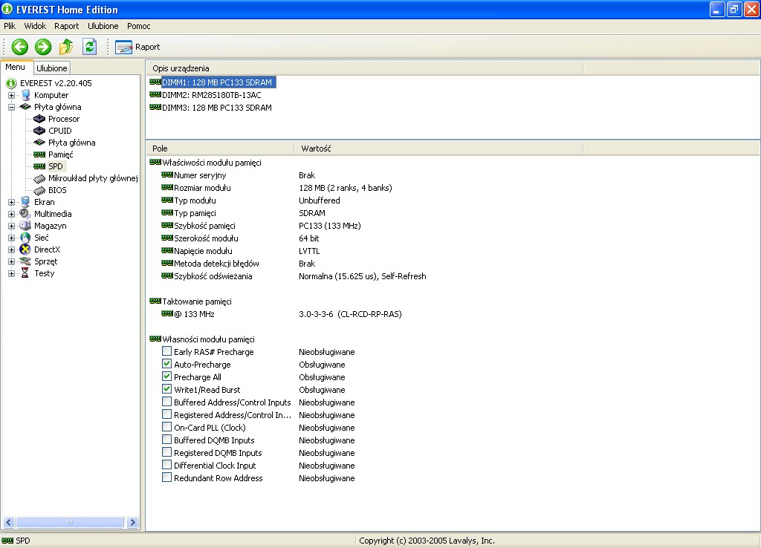Image resolution: width=761 pixels, height=548 pixels.
Task: Click the Wartość column header
Action: [438, 149]
